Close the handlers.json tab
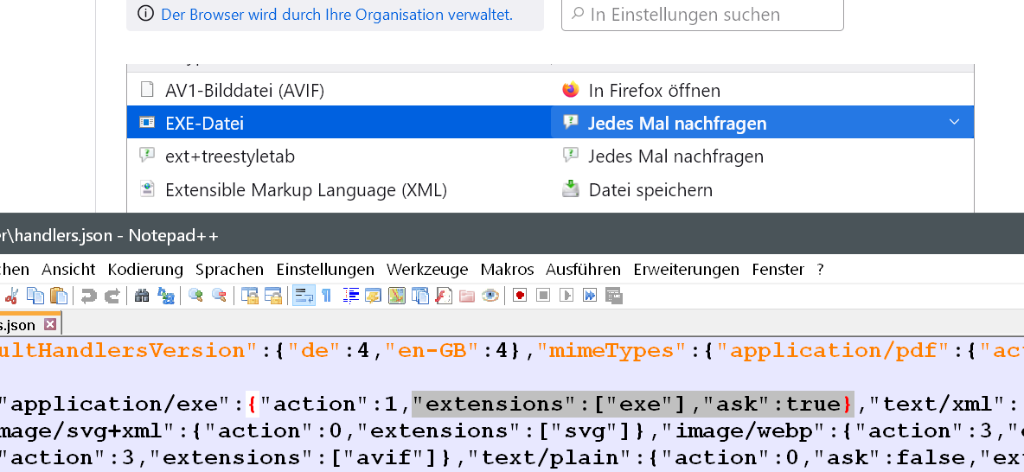The image size is (1024, 472). [49, 325]
